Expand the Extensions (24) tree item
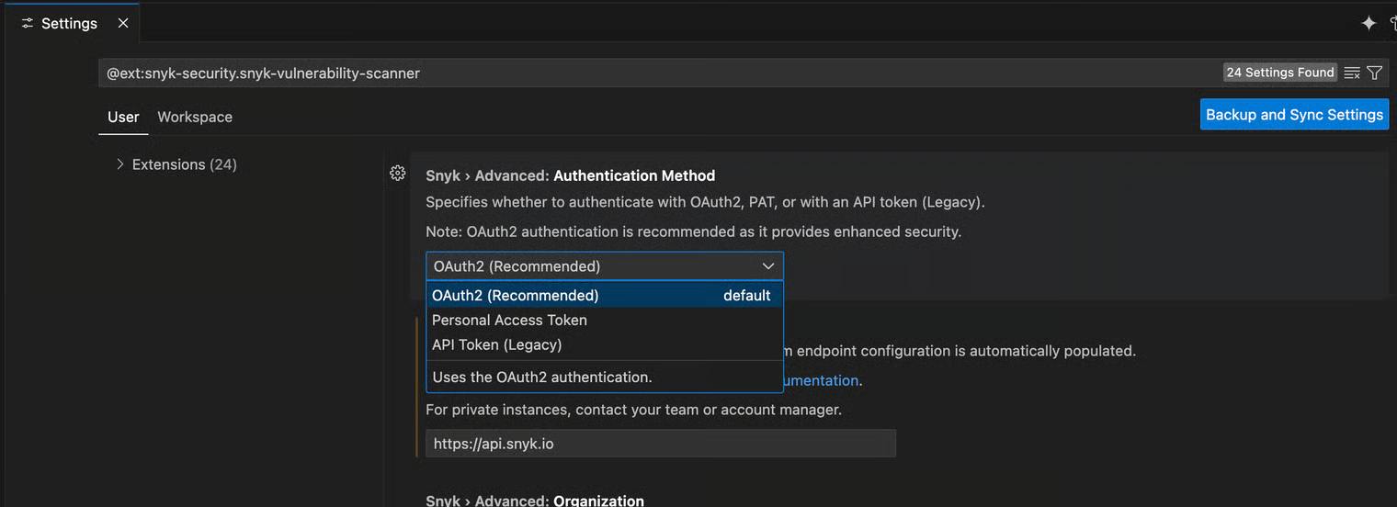The height and width of the screenshot is (507, 1397). coord(119,164)
